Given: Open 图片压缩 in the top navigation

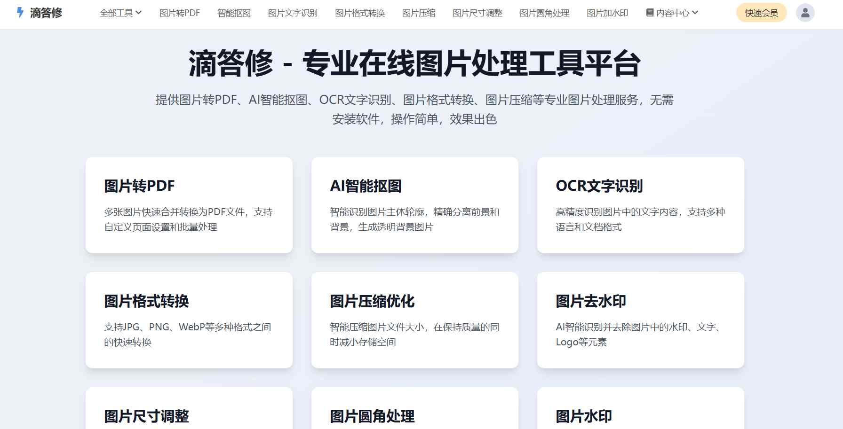Looking at the screenshot, I should click(418, 13).
